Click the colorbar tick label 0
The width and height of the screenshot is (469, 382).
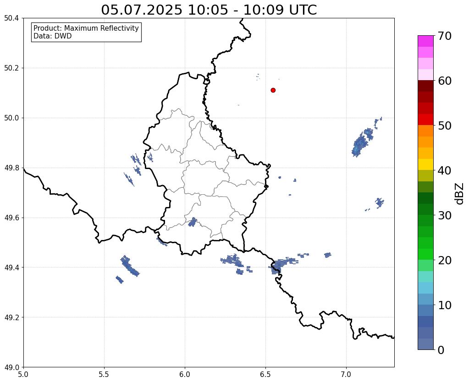pos(441,350)
